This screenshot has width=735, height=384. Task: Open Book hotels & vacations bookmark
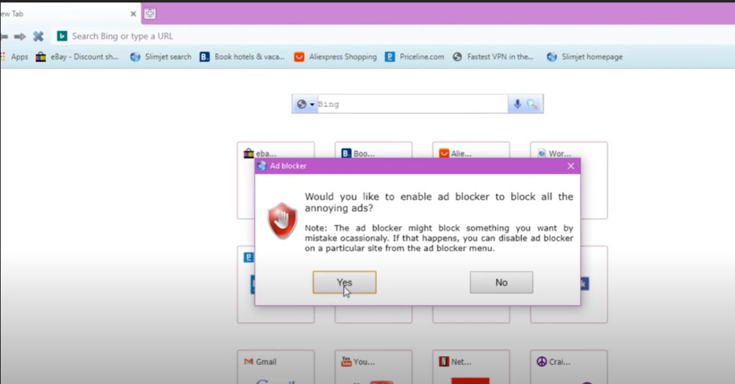pos(243,57)
